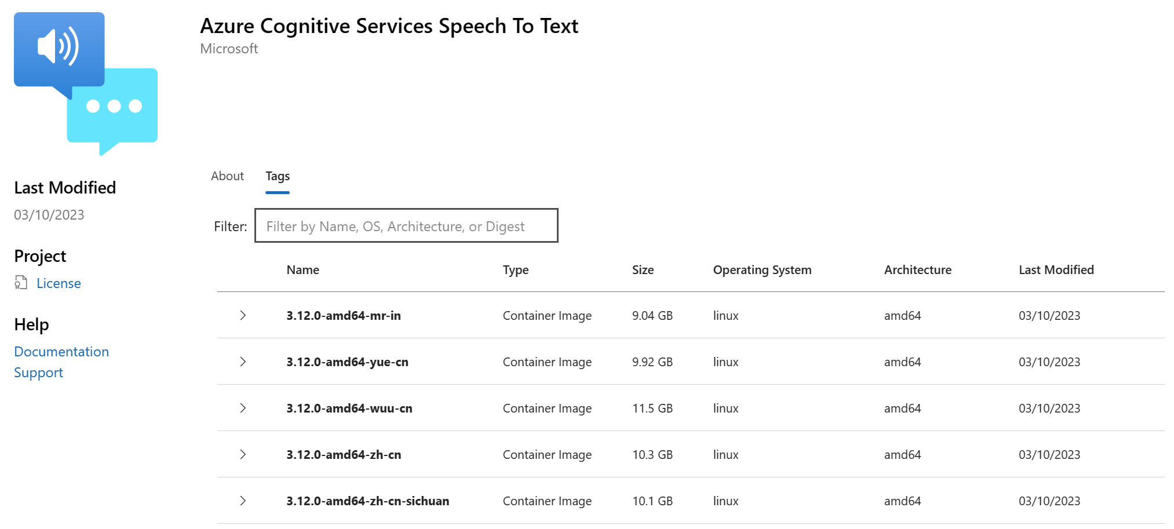
Task: Expand the 3.12.0-amd64-mr-in tag row
Action: [243, 315]
